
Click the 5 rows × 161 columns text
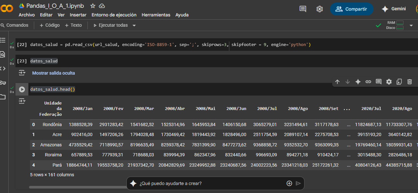click(x=52, y=175)
